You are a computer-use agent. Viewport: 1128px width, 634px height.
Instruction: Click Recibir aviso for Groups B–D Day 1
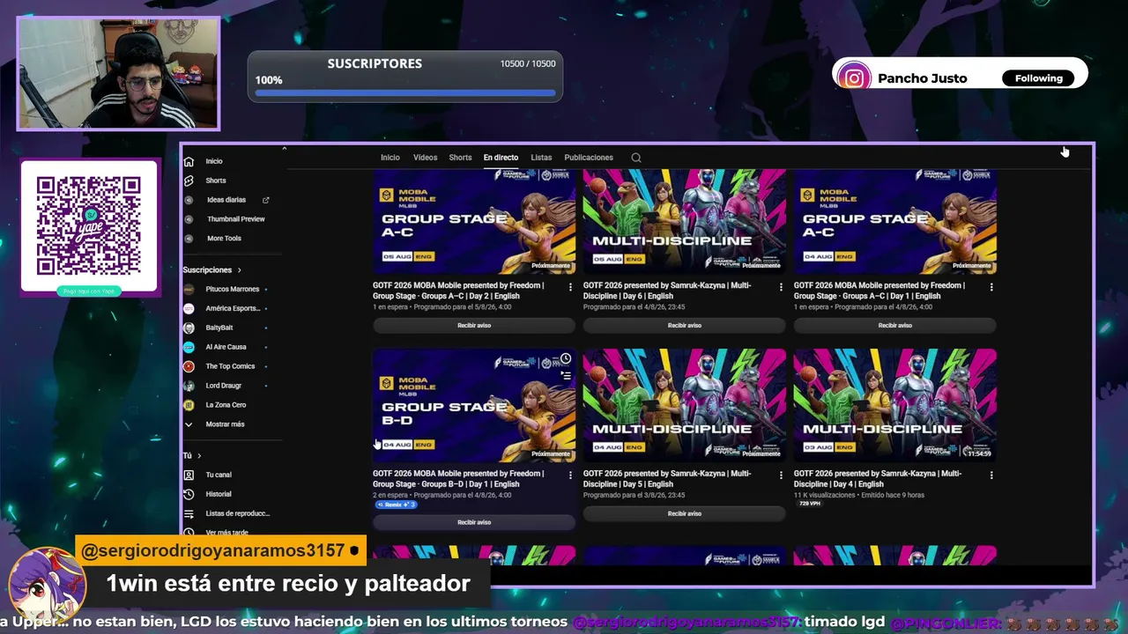(474, 522)
